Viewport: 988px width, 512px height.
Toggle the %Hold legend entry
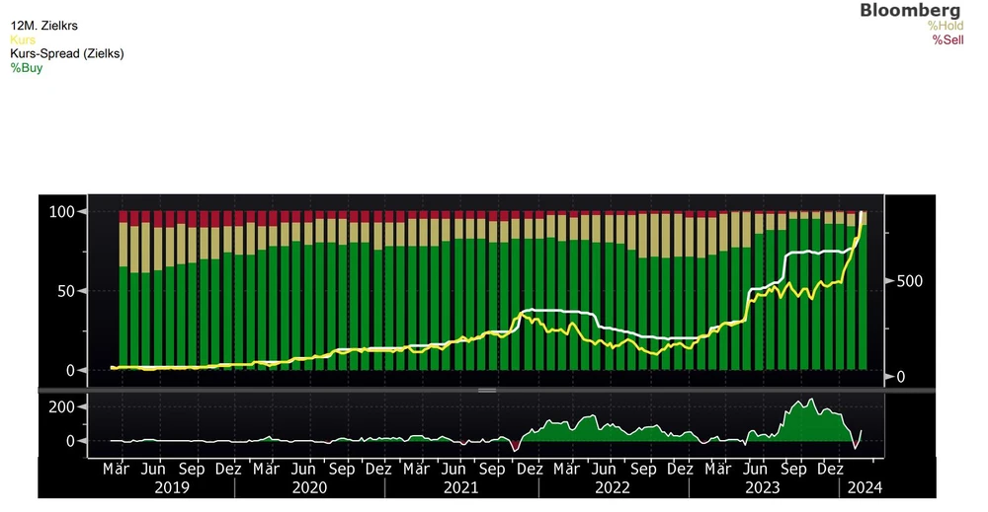pos(944,26)
